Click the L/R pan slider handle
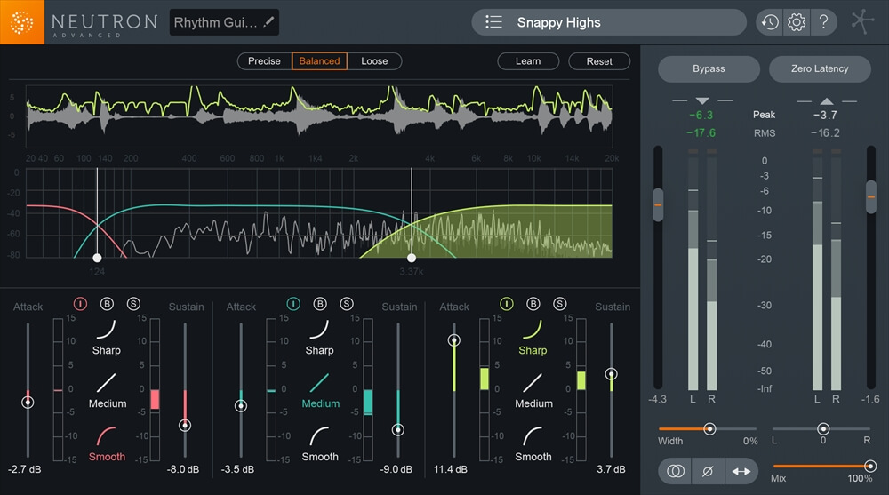This screenshot has height=495, width=889. [823, 428]
